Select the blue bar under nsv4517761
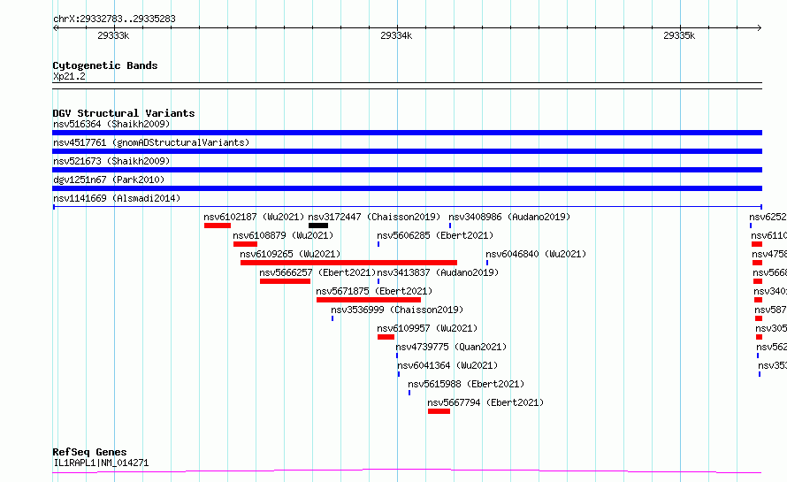This screenshot has height=482, width=787. coord(407,151)
